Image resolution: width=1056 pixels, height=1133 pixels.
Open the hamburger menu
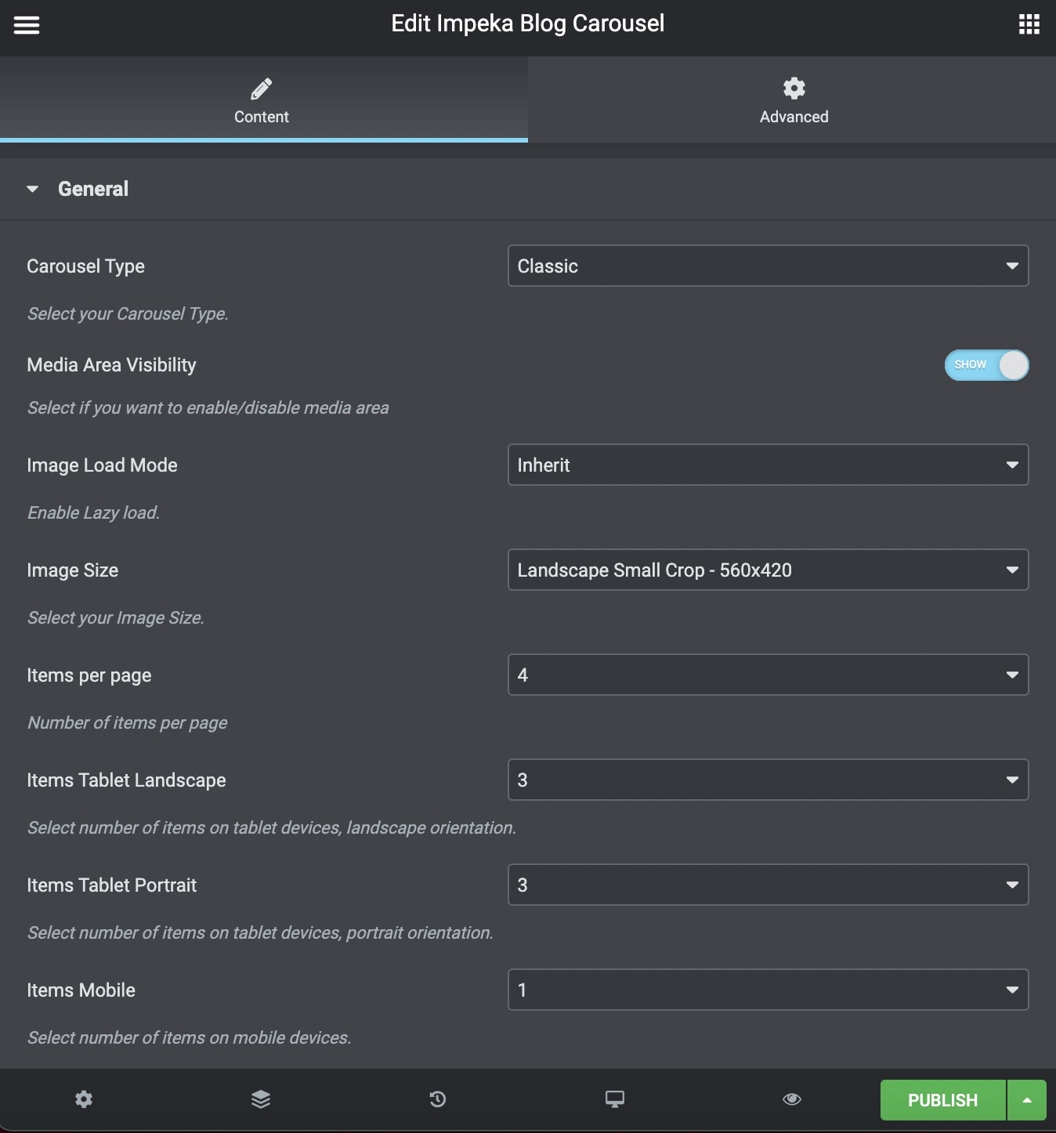pyautogui.click(x=27, y=25)
